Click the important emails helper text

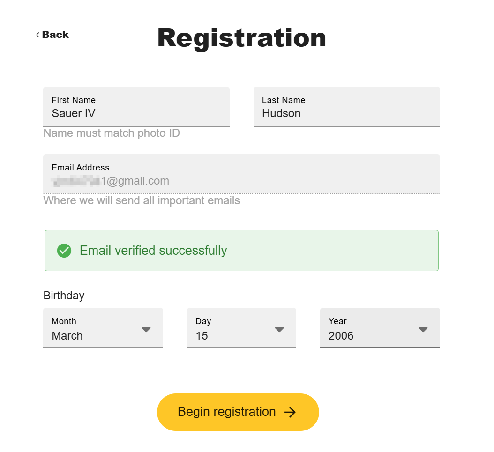click(142, 200)
